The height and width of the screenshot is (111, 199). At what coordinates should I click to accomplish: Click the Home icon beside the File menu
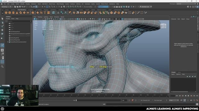[2, 4]
